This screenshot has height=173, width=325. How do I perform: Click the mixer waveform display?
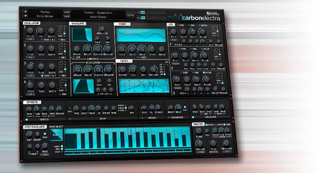tap(141, 35)
